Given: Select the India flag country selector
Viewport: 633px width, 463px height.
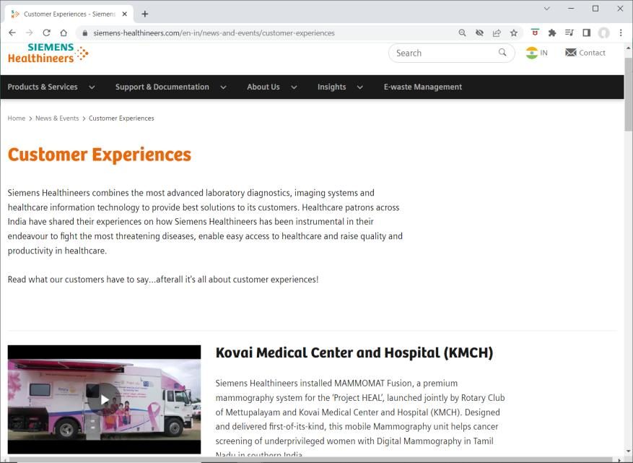Looking at the screenshot, I should click(536, 53).
